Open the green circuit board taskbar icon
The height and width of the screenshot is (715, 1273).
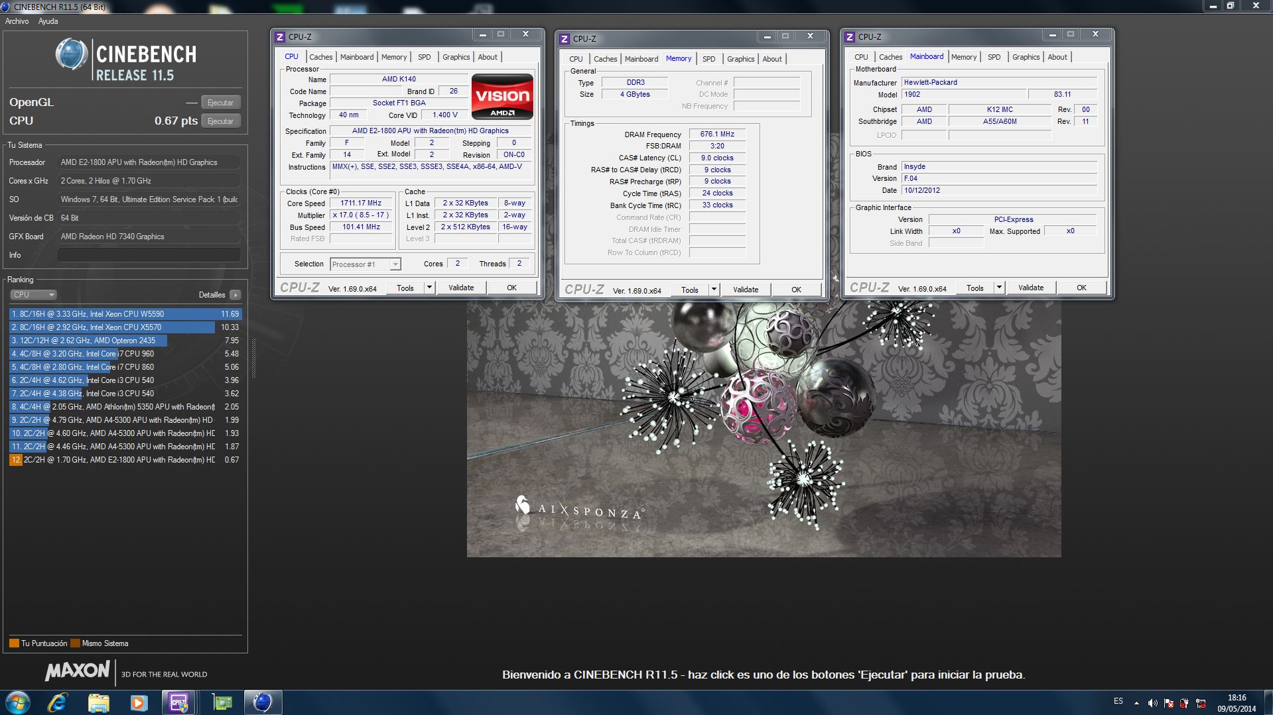(222, 702)
